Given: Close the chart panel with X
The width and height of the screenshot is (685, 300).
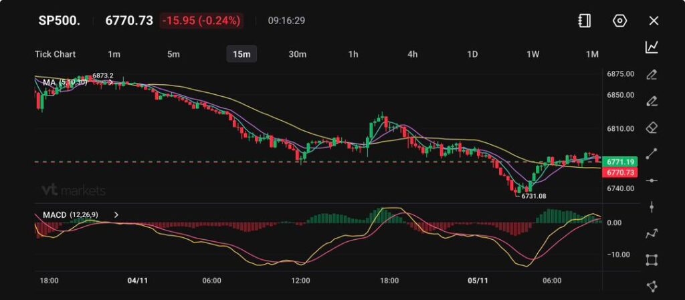Looking at the screenshot, I should tap(654, 21).
